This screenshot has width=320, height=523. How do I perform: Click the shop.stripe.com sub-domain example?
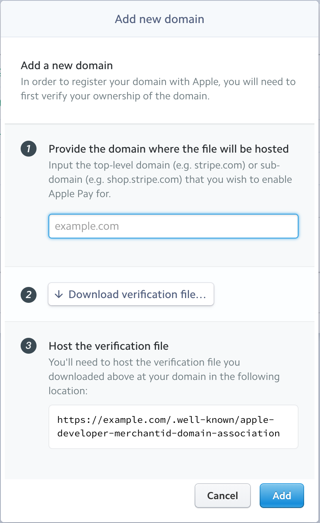click(130, 179)
